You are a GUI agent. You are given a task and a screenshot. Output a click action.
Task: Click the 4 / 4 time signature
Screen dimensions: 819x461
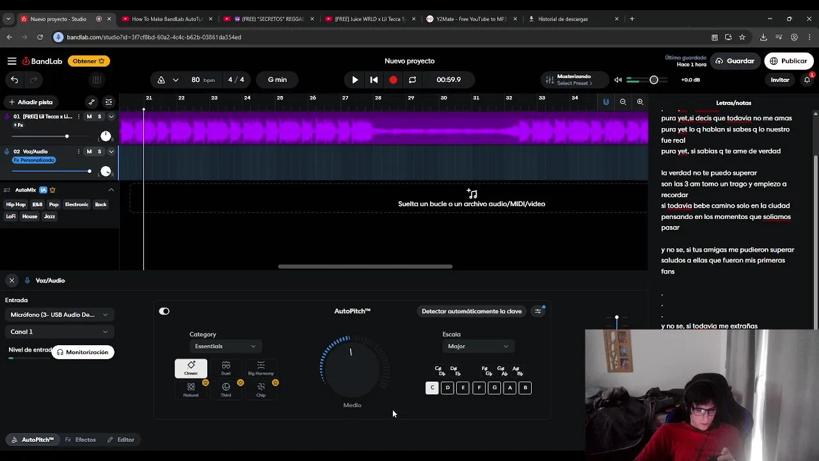pyautogui.click(x=236, y=79)
